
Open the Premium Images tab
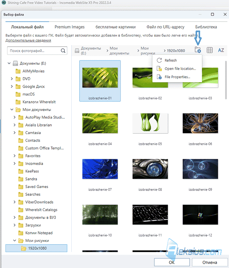pyautogui.click(x=69, y=27)
